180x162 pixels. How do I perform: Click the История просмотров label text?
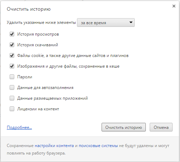click(x=38, y=34)
